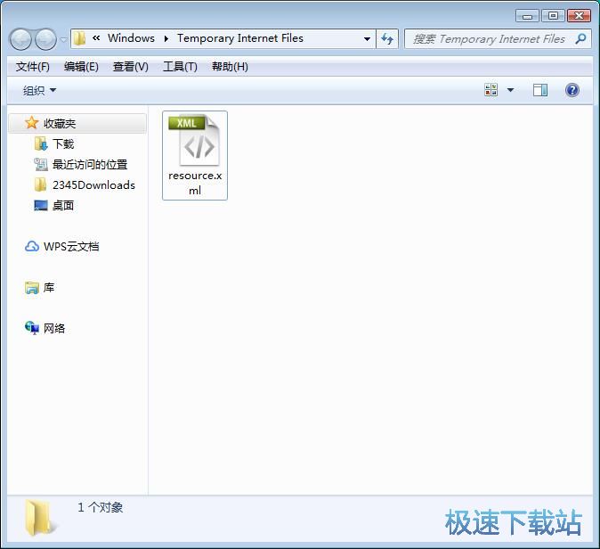Click the 1 个对象 status text

(101, 508)
